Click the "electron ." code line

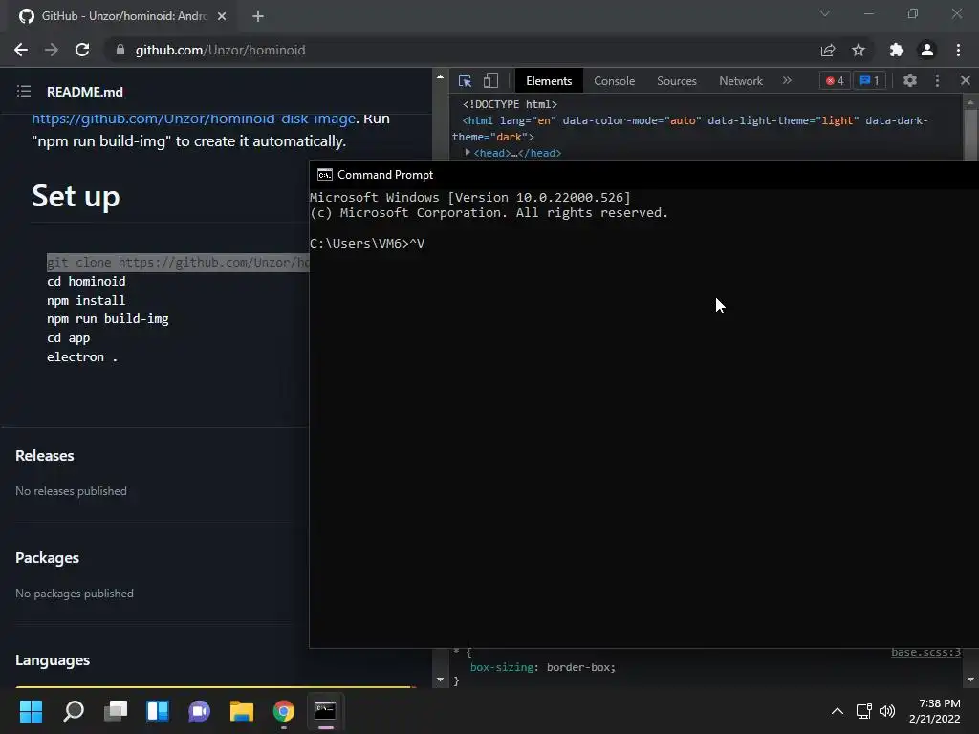(82, 357)
